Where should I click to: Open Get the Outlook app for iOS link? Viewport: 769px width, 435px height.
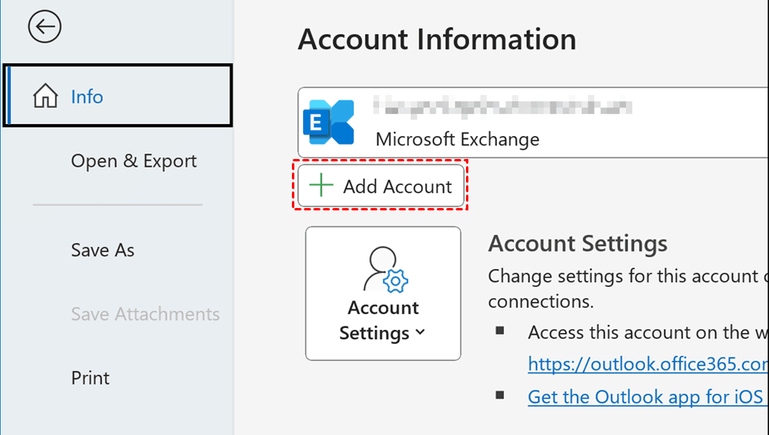click(646, 397)
